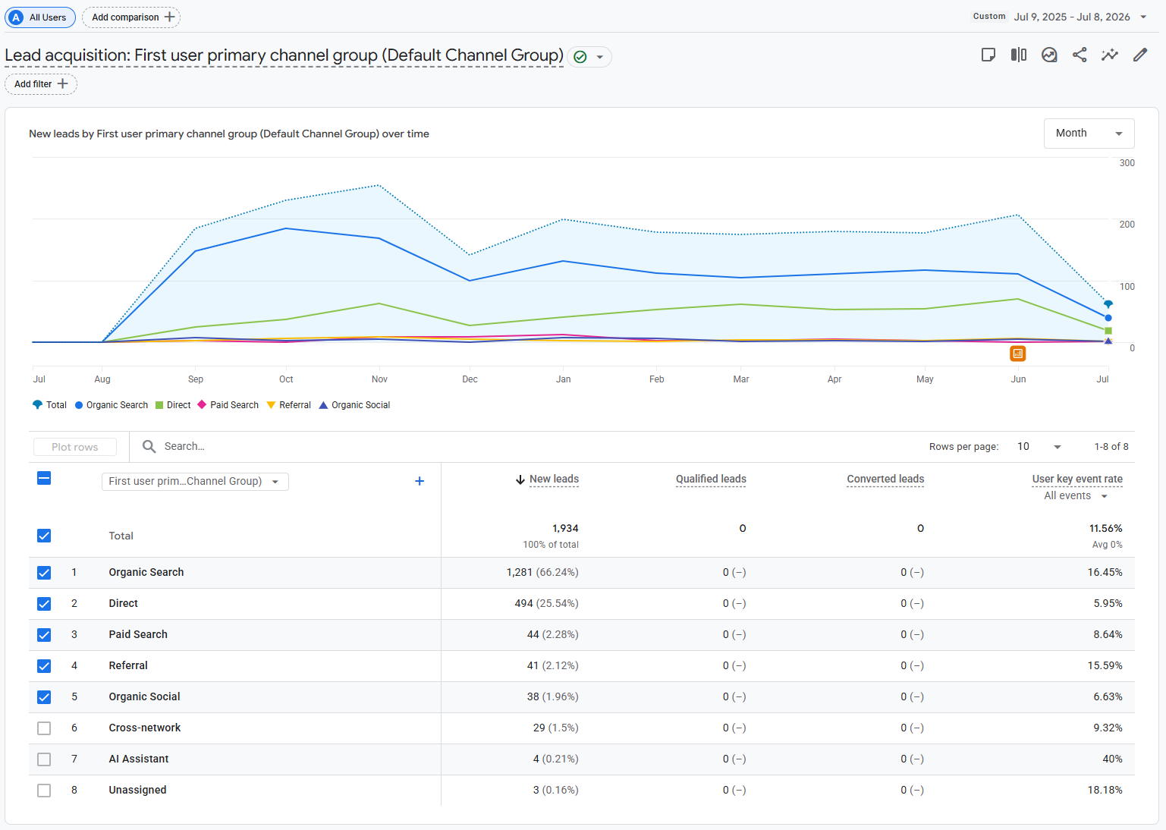Click the Referral row label
The width and height of the screenshot is (1166, 830).
coord(128,665)
